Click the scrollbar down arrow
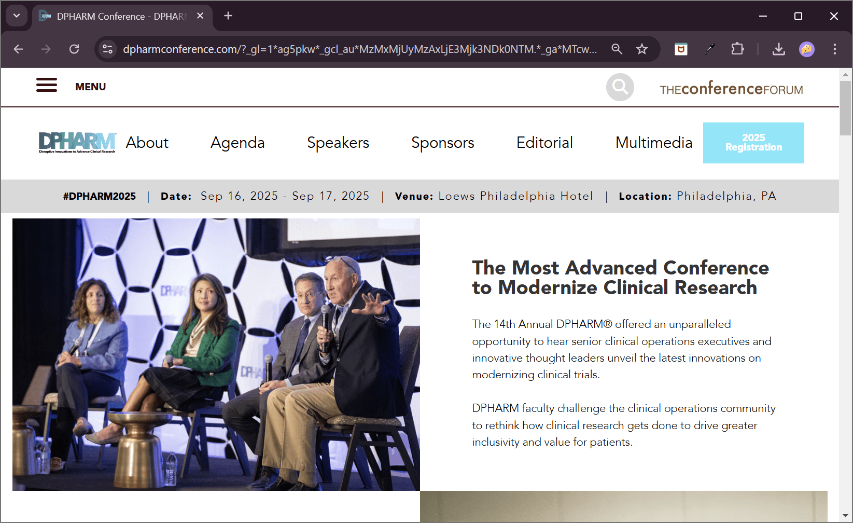The width and height of the screenshot is (853, 523). [x=846, y=516]
